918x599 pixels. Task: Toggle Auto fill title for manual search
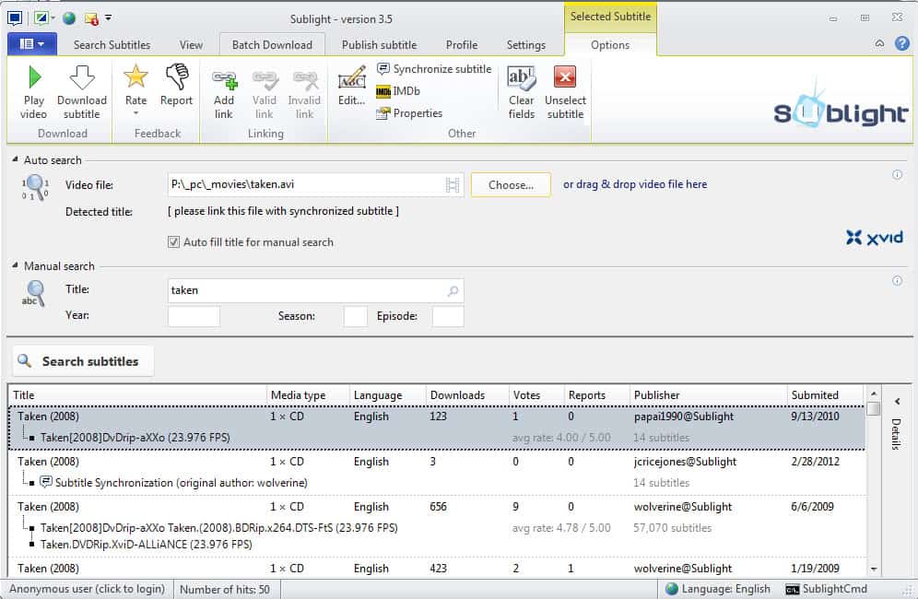[x=173, y=241]
